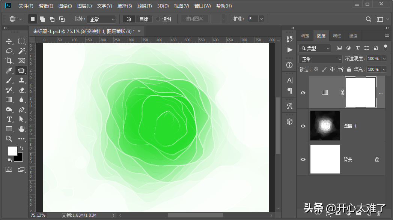Select the gradient map layer mask thumbnail
Image resolution: width=393 pixels, height=220 pixels.
pos(360,93)
